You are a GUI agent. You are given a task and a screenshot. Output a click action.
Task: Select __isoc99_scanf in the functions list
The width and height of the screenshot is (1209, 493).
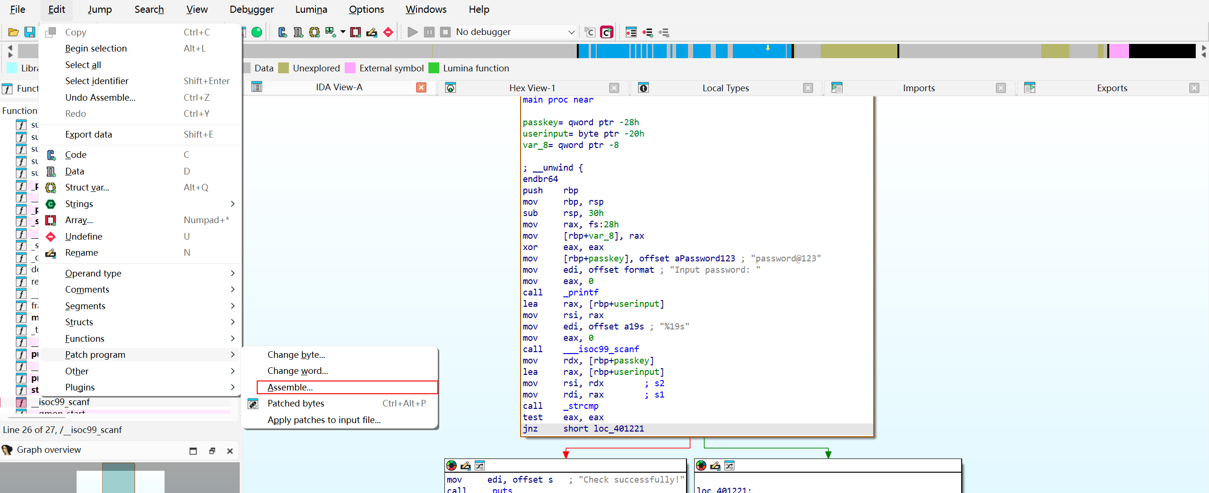click(x=64, y=402)
